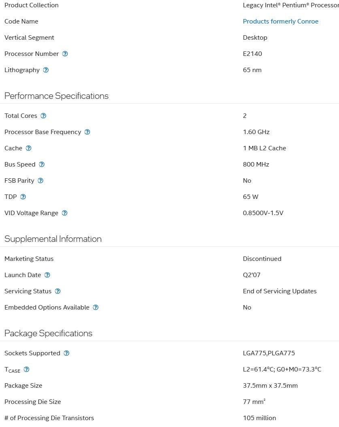
Task: Open the TCASE help icon
Action: [27, 369]
